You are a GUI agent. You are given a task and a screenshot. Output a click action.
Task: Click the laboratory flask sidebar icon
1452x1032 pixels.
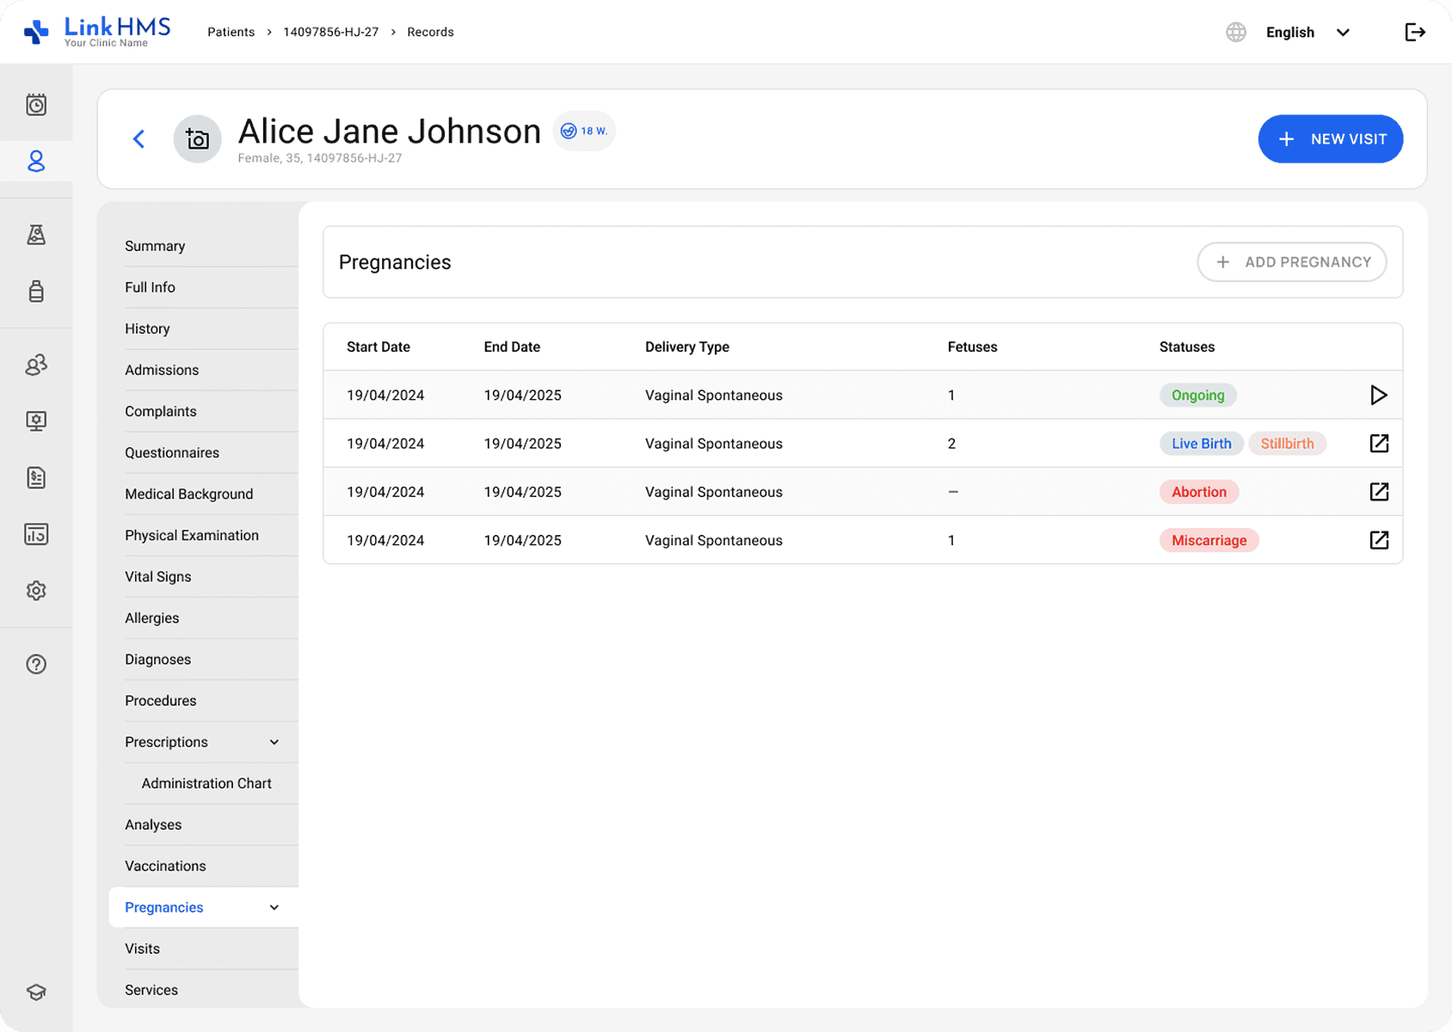[x=36, y=235]
